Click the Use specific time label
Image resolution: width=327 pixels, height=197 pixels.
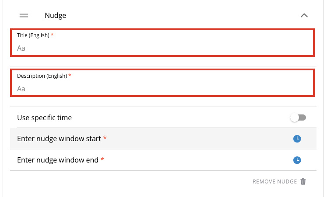44,118
